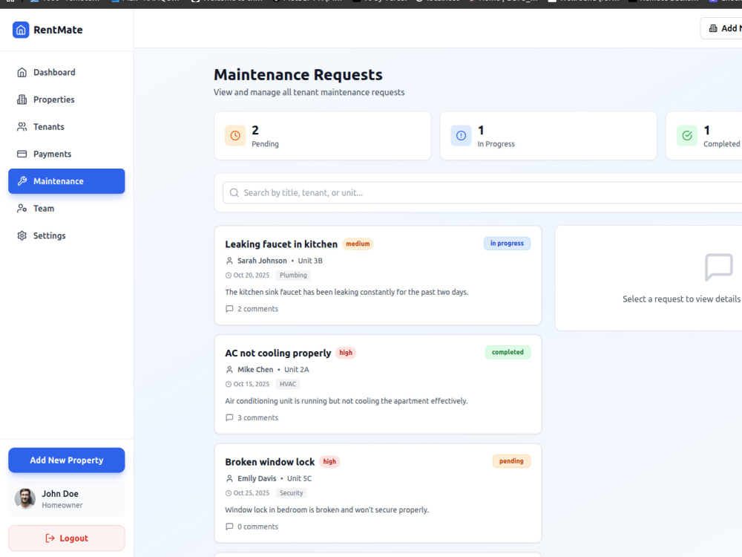742x557 pixels.
Task: Click the high badge on AC request
Action: pyautogui.click(x=346, y=353)
